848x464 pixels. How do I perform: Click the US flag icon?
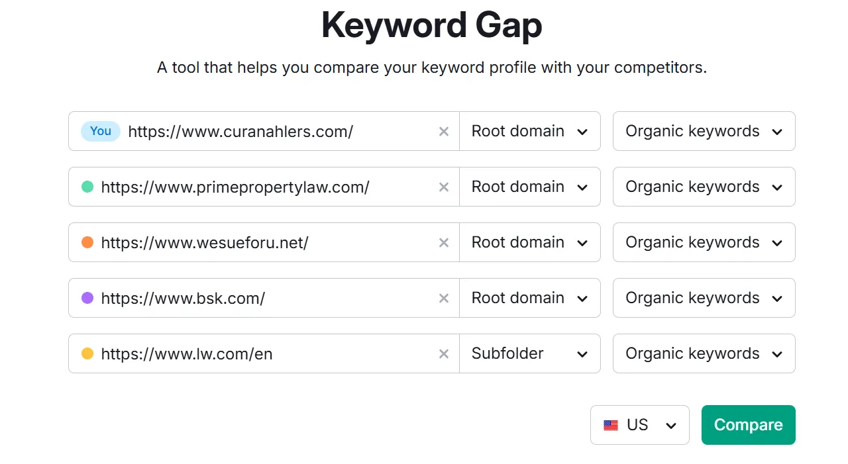(611, 426)
